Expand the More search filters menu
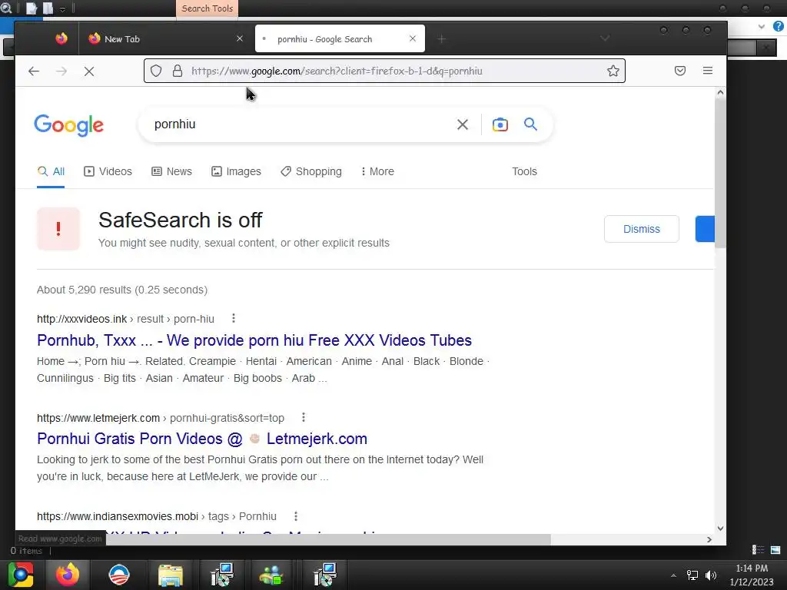Image resolution: width=787 pixels, height=590 pixels. coord(377,171)
